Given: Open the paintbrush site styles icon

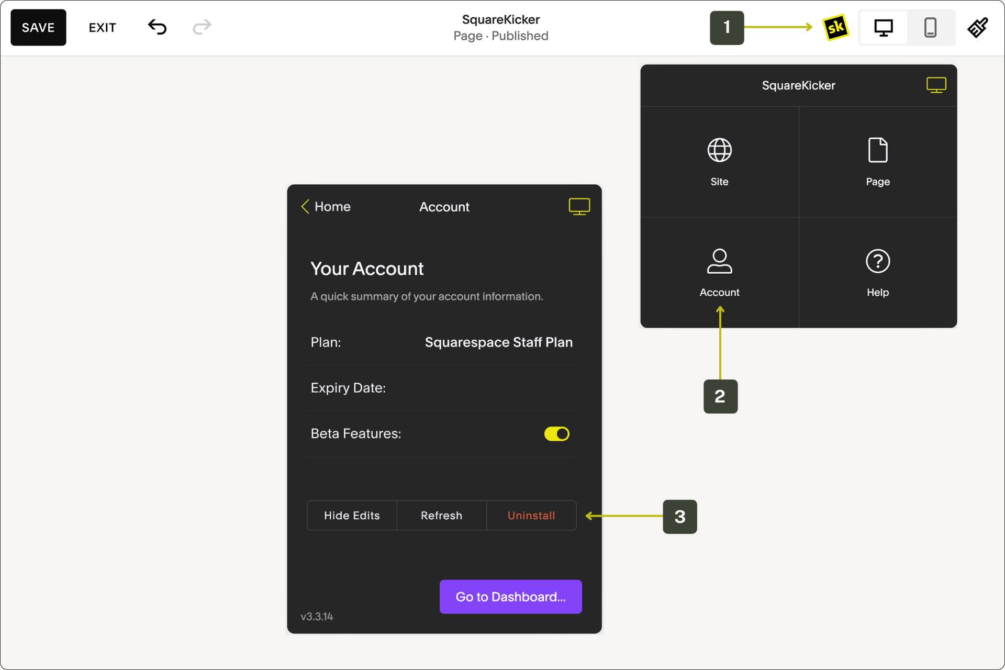Looking at the screenshot, I should tap(977, 27).
